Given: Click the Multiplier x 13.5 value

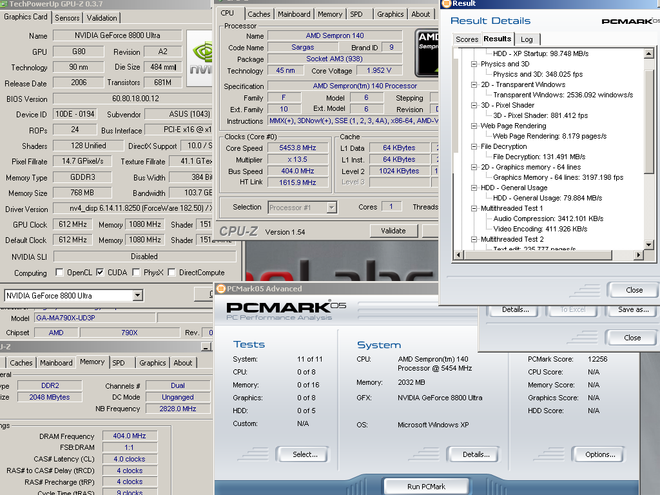Looking at the screenshot, I should pos(298,160).
